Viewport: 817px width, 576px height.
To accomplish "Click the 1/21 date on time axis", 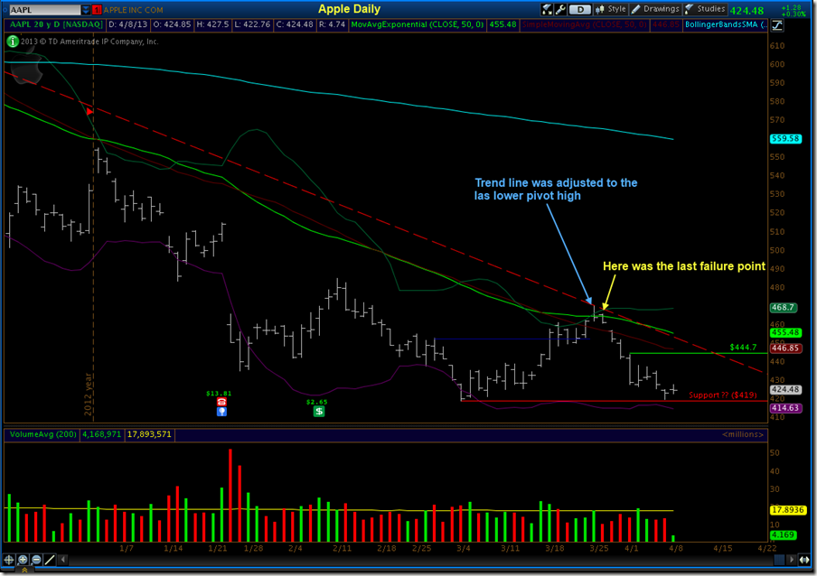I will coord(217,548).
